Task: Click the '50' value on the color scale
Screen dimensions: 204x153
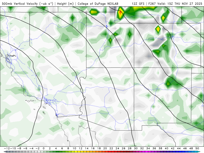Action: click(197, 148)
